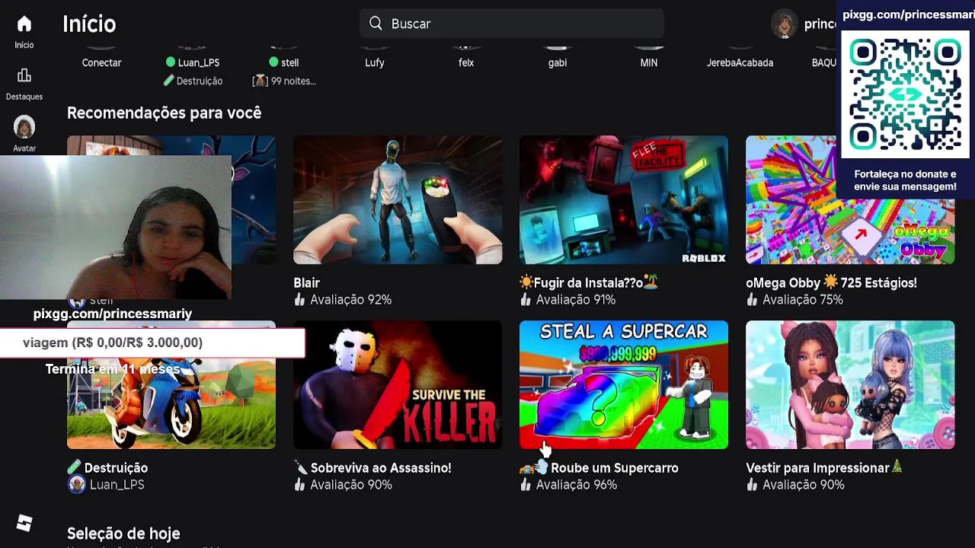Click Avaliação 75% rating text
The height and width of the screenshot is (548, 975).
click(803, 300)
